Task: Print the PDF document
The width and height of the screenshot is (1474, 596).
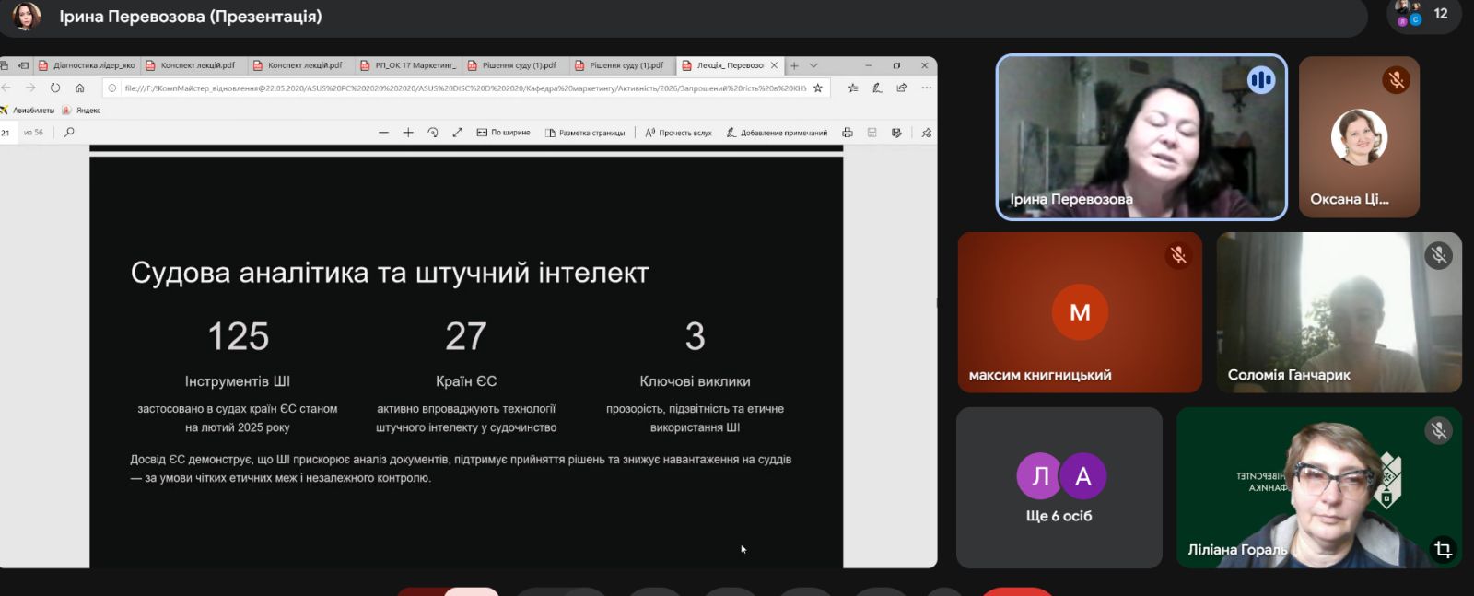Action: pyautogui.click(x=848, y=133)
